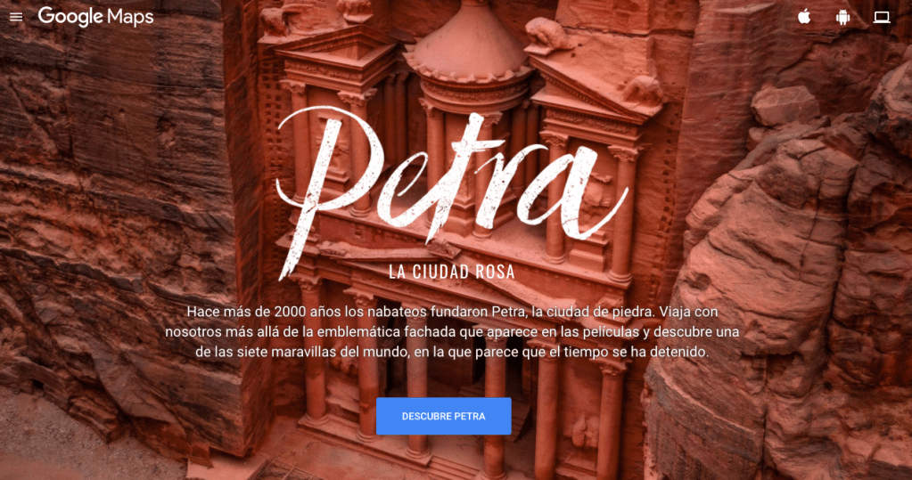912x480 pixels.
Task: Click the Google Maps logo
Action: (96, 17)
